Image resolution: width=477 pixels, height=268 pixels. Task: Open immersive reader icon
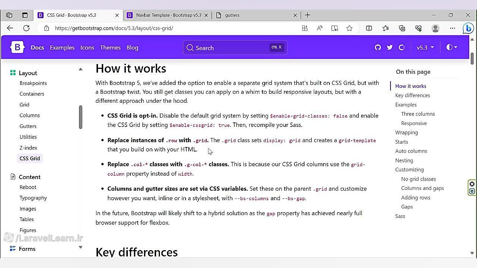(334, 28)
